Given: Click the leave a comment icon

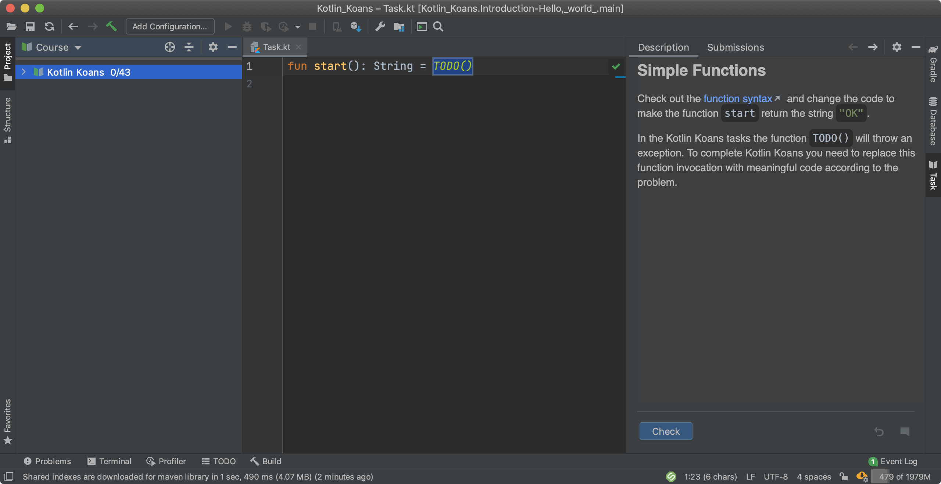Looking at the screenshot, I should click(x=905, y=431).
